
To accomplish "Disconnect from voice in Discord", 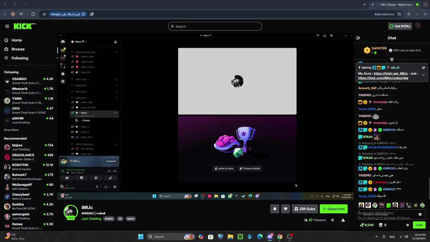I will [115, 171].
